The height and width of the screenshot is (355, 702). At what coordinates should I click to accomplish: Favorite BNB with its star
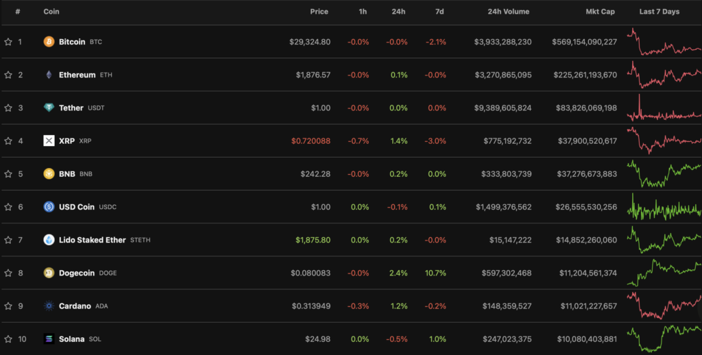[x=8, y=173]
